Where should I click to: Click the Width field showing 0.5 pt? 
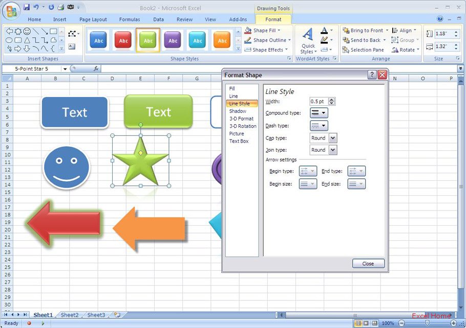pos(318,102)
